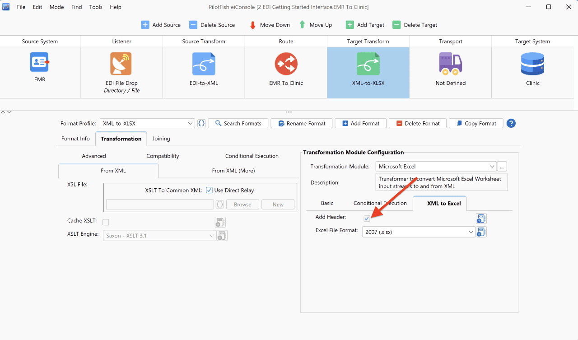Open the File menu

pos(21,7)
